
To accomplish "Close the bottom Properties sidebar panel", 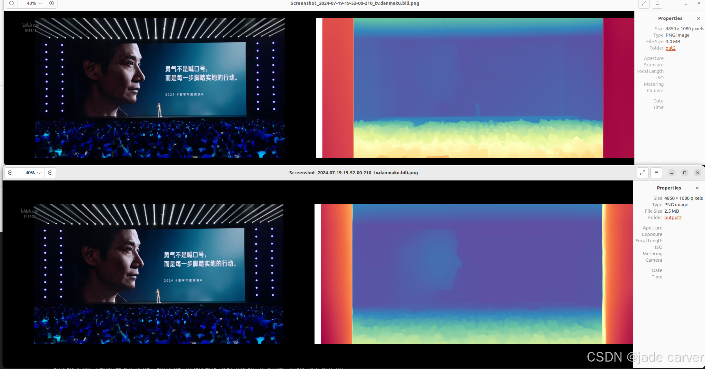I will (x=697, y=188).
